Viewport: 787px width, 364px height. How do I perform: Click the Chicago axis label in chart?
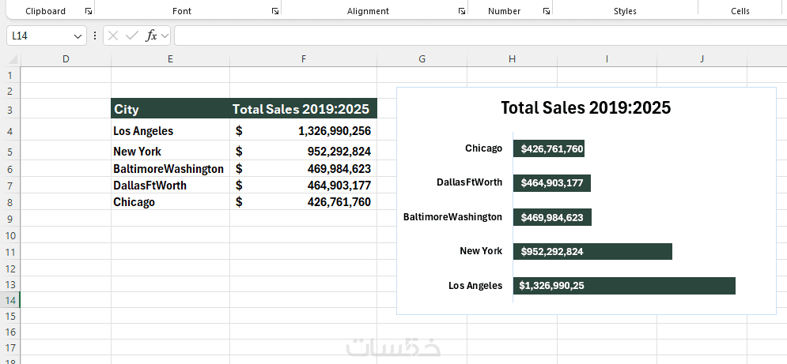tap(483, 148)
